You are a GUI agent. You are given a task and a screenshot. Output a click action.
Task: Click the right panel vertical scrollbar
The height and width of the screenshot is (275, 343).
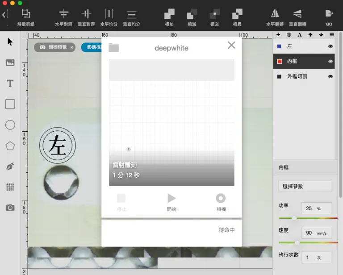[341, 115]
